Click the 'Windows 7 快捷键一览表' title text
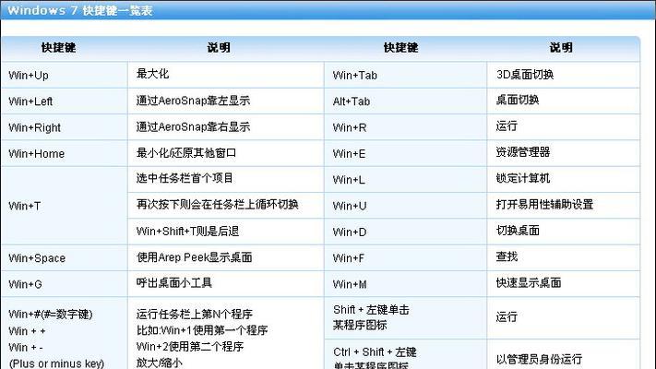This screenshot has width=656, height=369. tap(80, 10)
